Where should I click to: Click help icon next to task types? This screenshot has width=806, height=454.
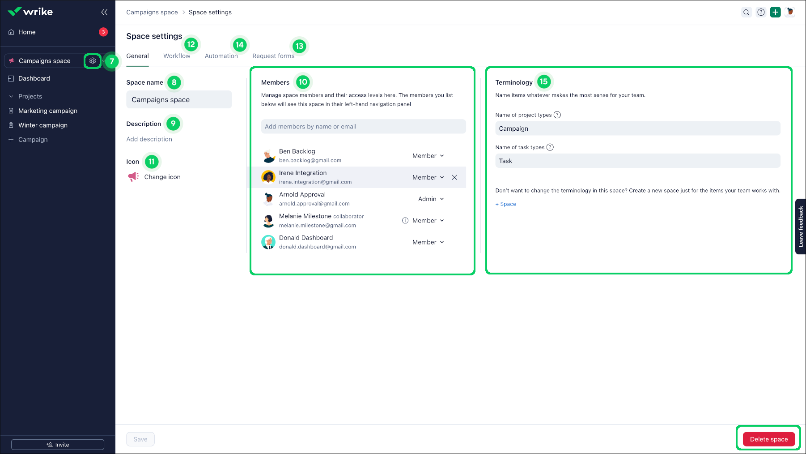click(x=550, y=147)
